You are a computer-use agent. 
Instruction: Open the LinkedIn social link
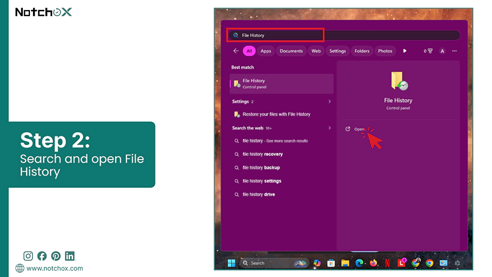(70, 256)
